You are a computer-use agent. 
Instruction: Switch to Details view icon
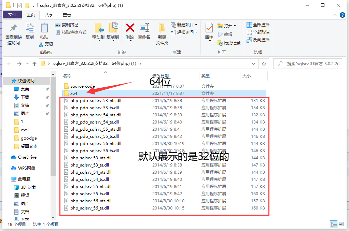334,224
